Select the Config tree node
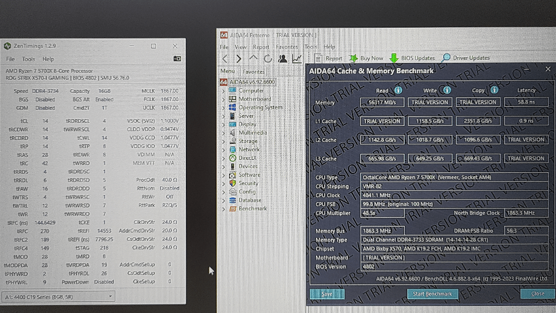Screen dimensions: 556x313 click(247, 192)
